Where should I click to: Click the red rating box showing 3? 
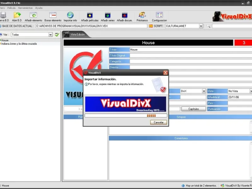[243, 43]
